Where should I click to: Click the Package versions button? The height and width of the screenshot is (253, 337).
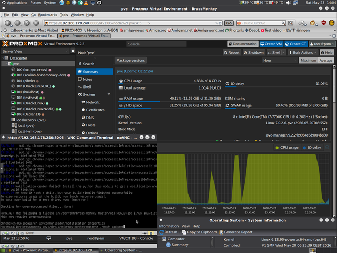click(131, 60)
